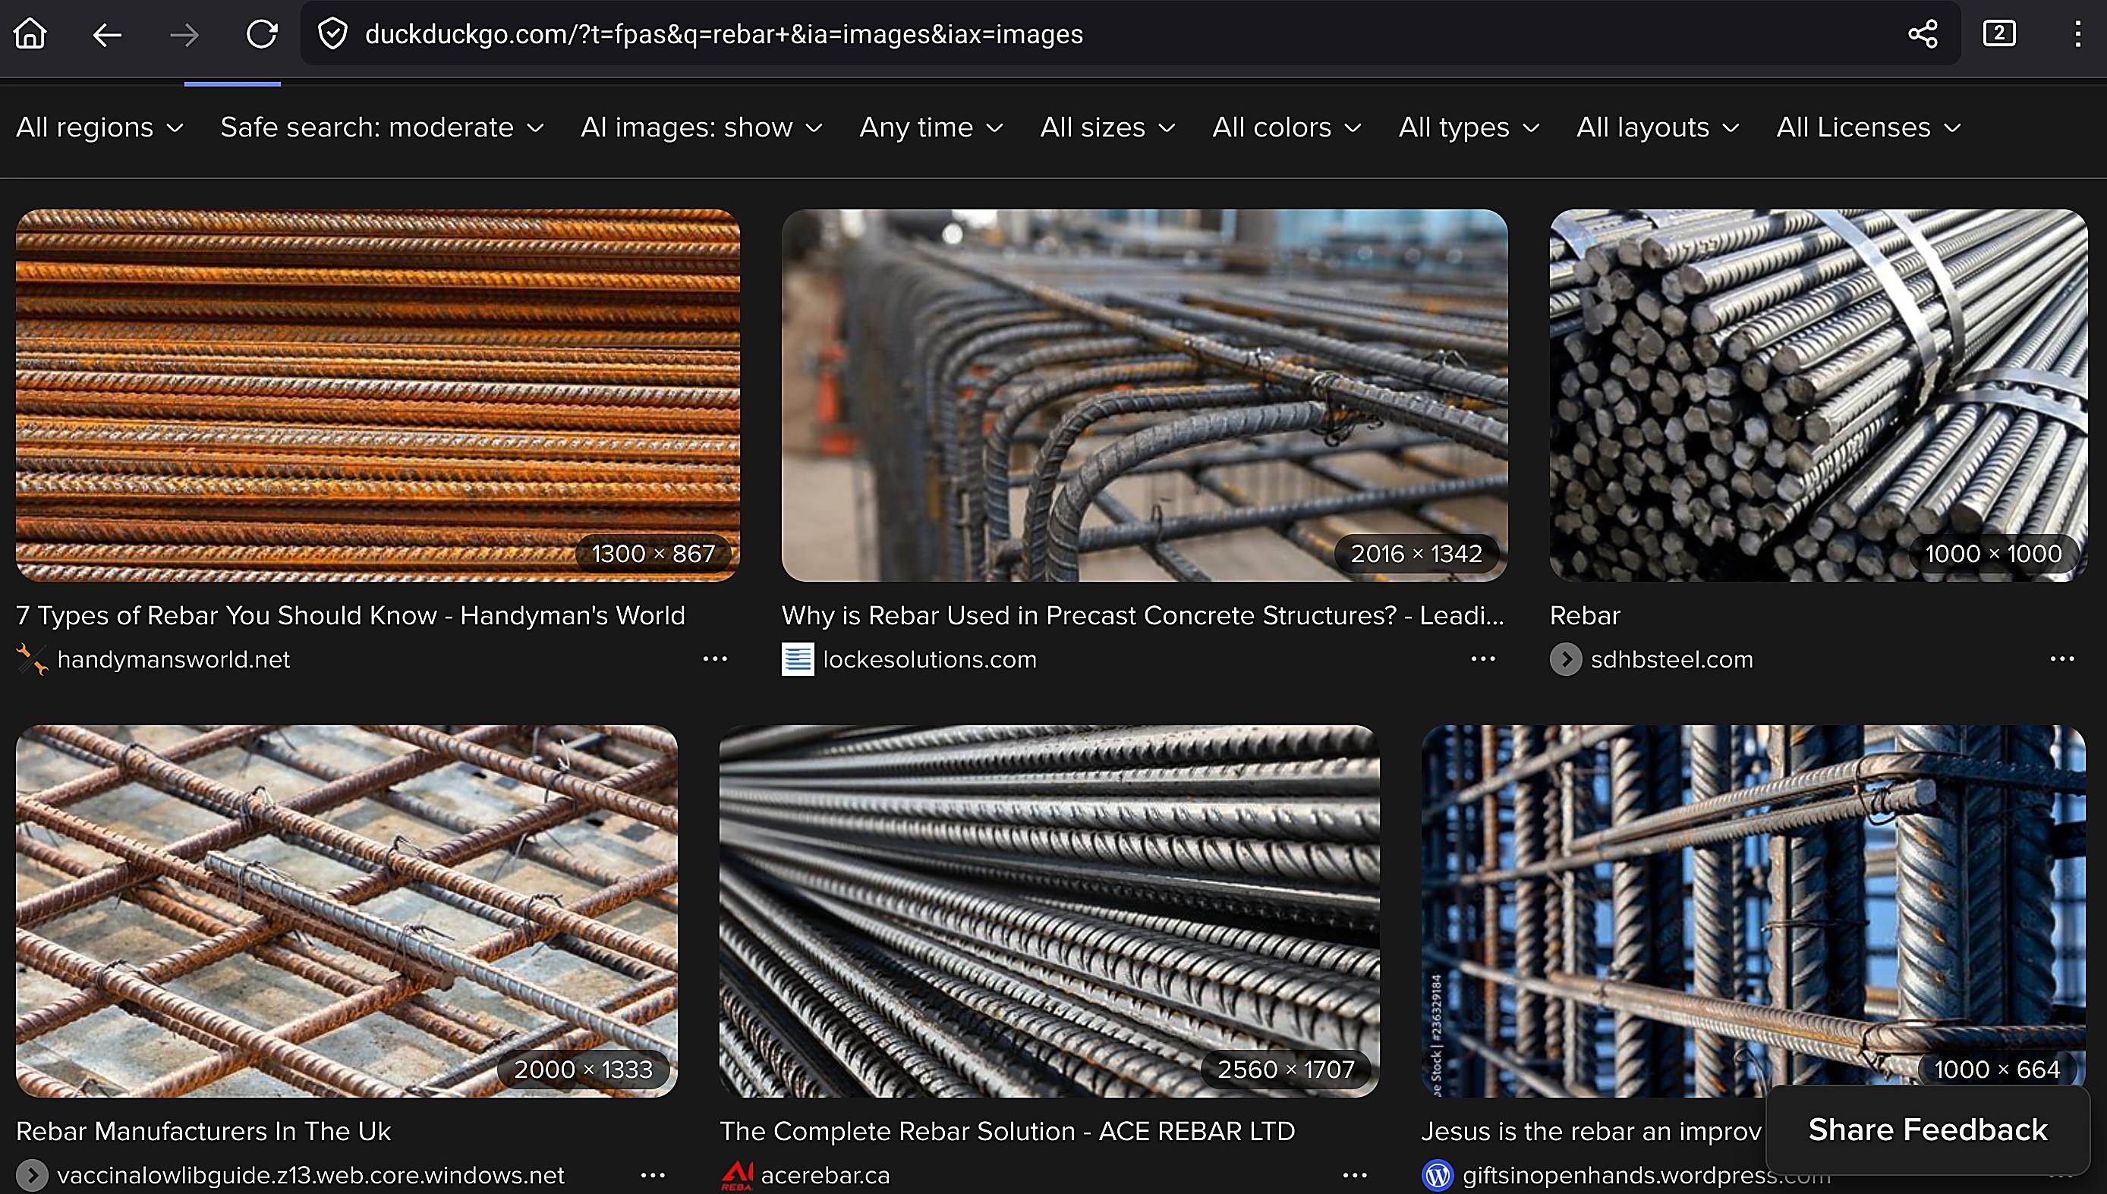Click the sdhbsteel.com source link
This screenshot has width=2107, height=1194.
1671,659
